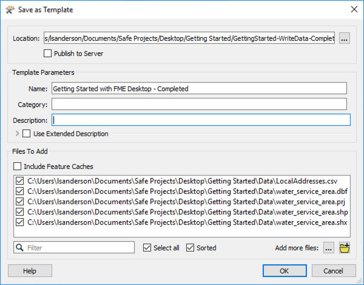The width and height of the screenshot is (364, 285).
Task: Select the water_service_area.prj file path
Action: click(x=186, y=202)
